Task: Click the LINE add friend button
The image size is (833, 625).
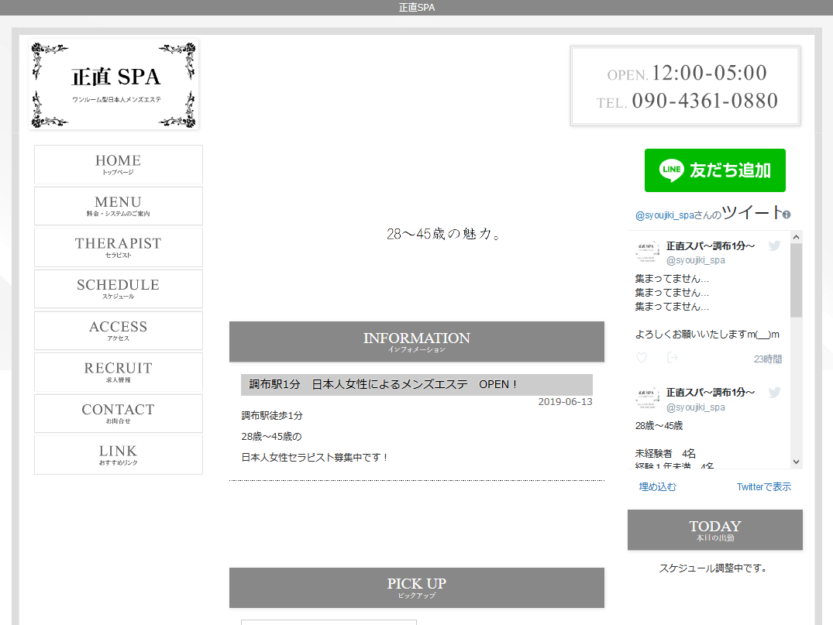Action: [714, 170]
